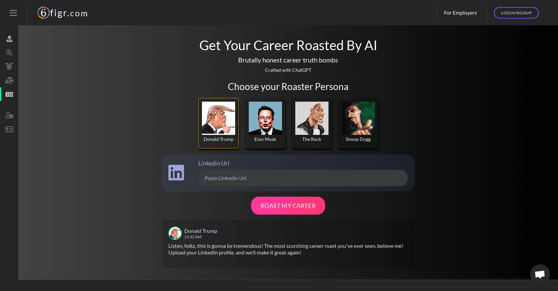Open the For Employers page
Image resolution: width=558 pixels, height=291 pixels.
[460, 13]
